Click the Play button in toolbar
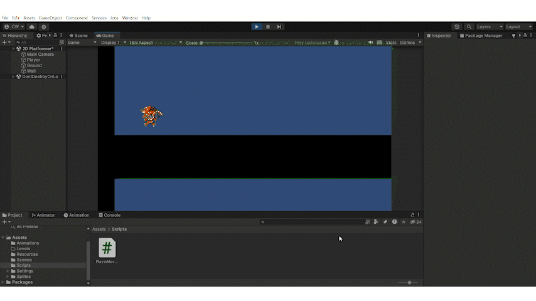The image size is (536, 301). [257, 26]
